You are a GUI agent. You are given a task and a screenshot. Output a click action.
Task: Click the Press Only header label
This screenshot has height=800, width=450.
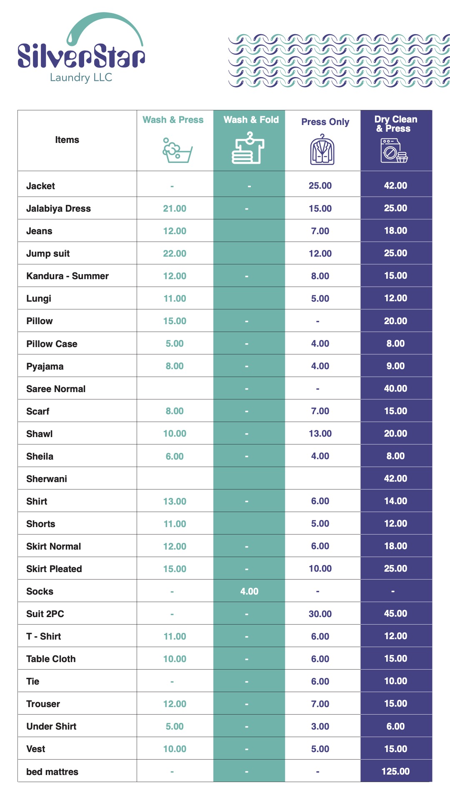[x=325, y=122]
